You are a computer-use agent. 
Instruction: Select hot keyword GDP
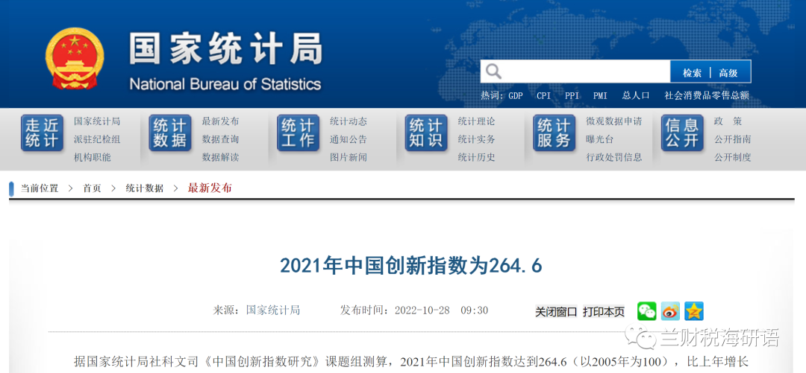pyautogui.click(x=516, y=95)
